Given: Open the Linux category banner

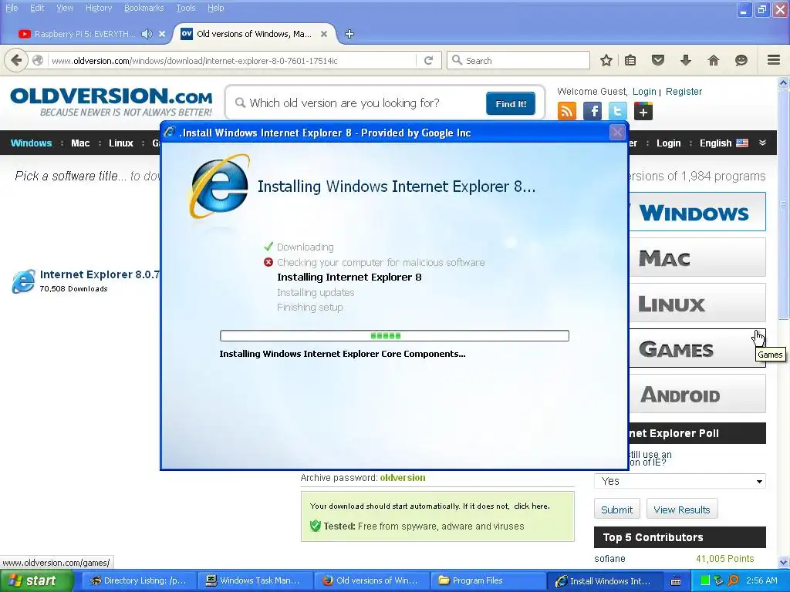Looking at the screenshot, I should [x=697, y=302].
